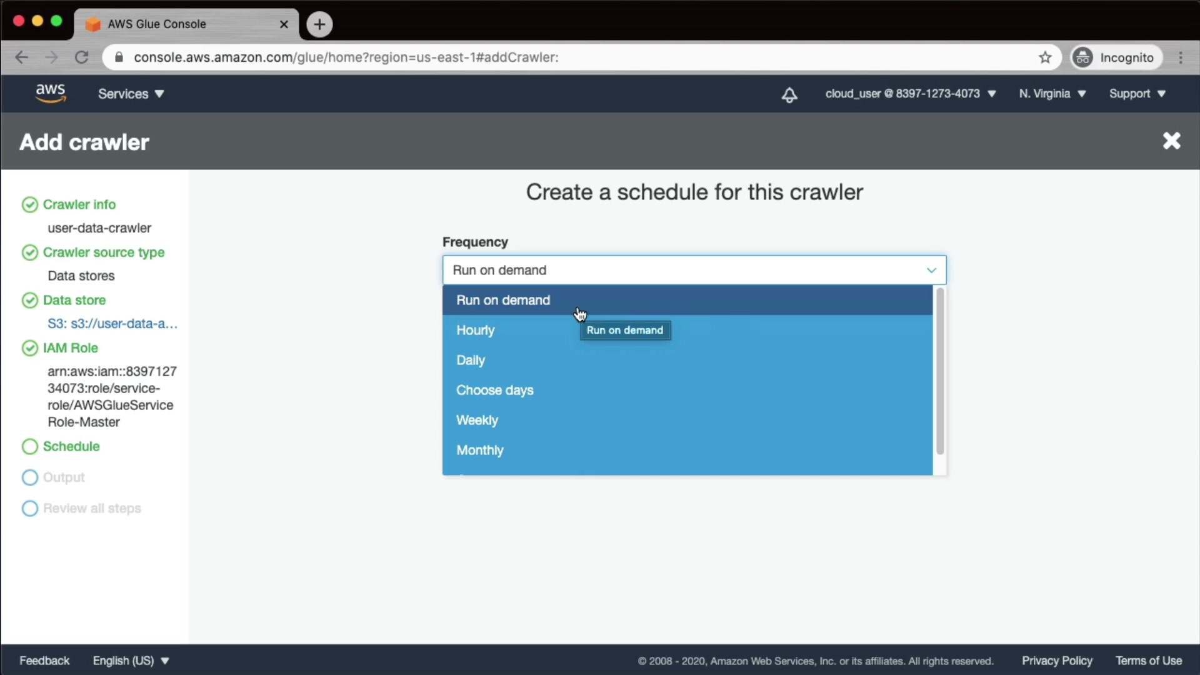This screenshot has height=675, width=1200.
Task: Open Chrome three-dot menu
Action: (x=1181, y=57)
